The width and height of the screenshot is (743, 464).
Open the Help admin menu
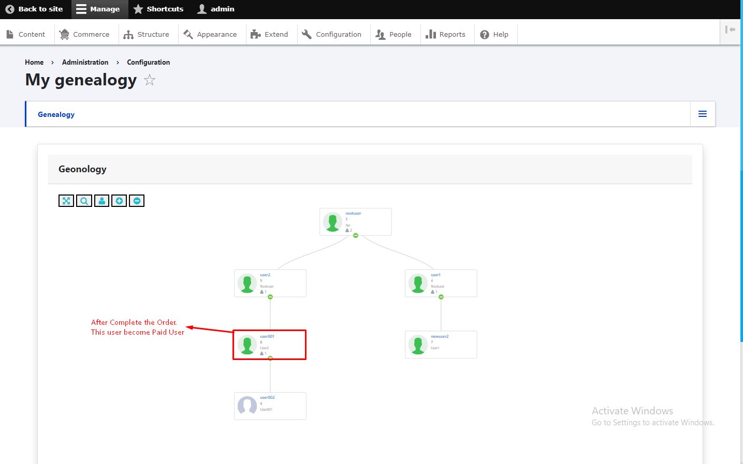[494, 34]
